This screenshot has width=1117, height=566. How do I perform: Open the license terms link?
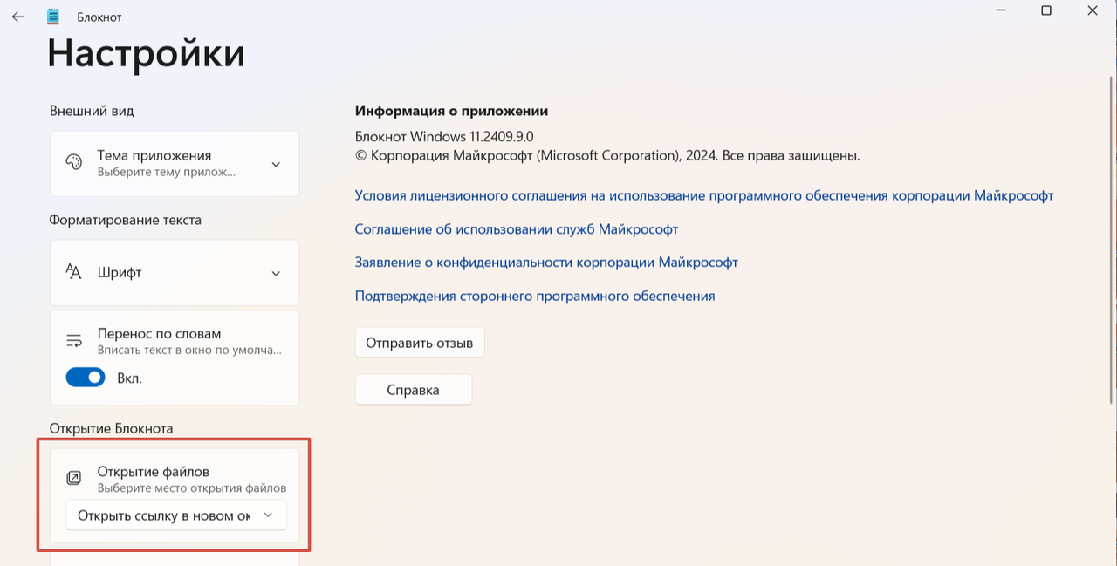[x=704, y=195]
